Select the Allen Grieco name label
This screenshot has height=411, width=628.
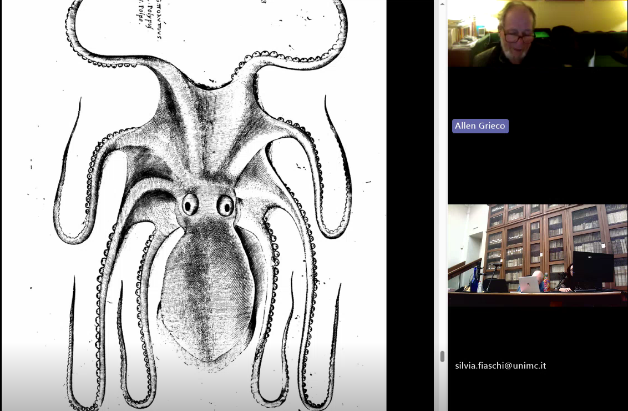(480, 126)
